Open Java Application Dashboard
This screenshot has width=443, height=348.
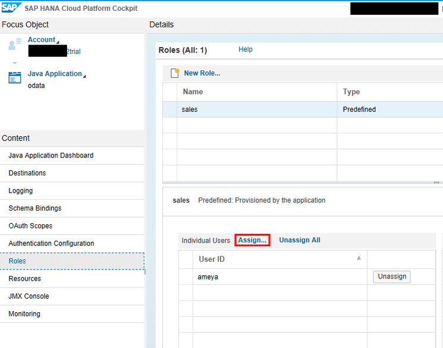pyautogui.click(x=72, y=155)
